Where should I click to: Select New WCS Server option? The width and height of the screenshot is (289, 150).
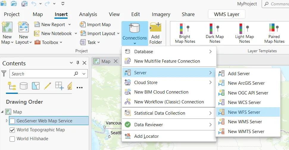(x=248, y=102)
